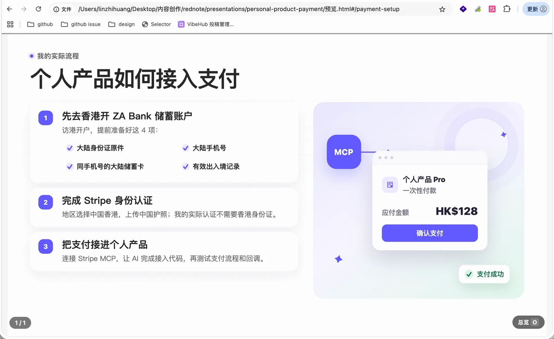Click the checkmark beside 同手机号的大陆储蓄卡
This screenshot has height=339, width=554.
[70, 167]
